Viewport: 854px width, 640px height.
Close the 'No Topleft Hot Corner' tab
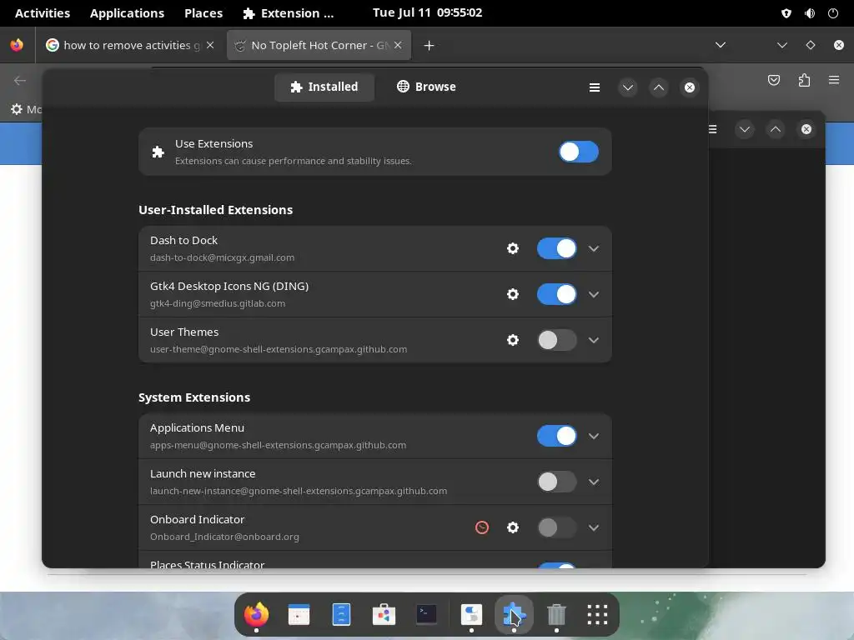click(398, 45)
